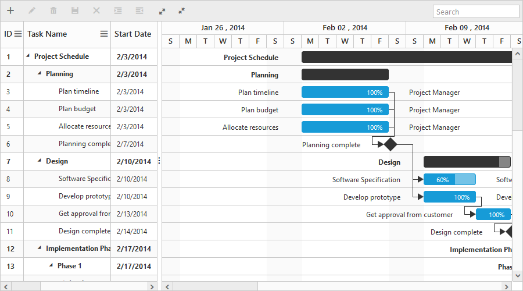Select the Software Specification grid cell
Screen dimensions: 523x291
[x=67, y=179]
